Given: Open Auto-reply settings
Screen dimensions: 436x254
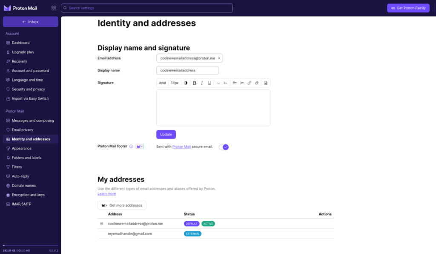Looking at the screenshot, I should [x=30, y=176].
